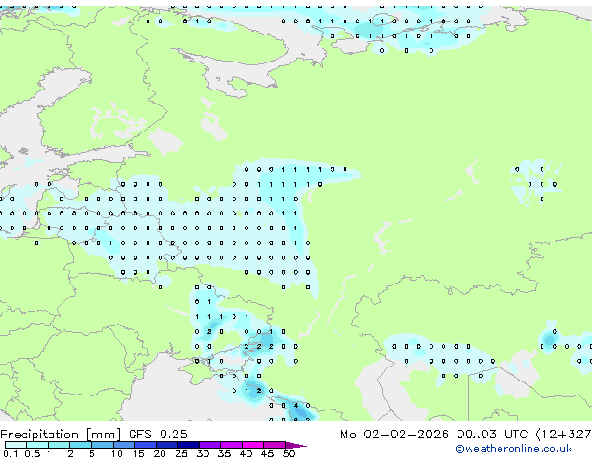The image size is (592, 457).
Task: Click the '10' legend scale value
Action: pyautogui.click(x=117, y=453)
